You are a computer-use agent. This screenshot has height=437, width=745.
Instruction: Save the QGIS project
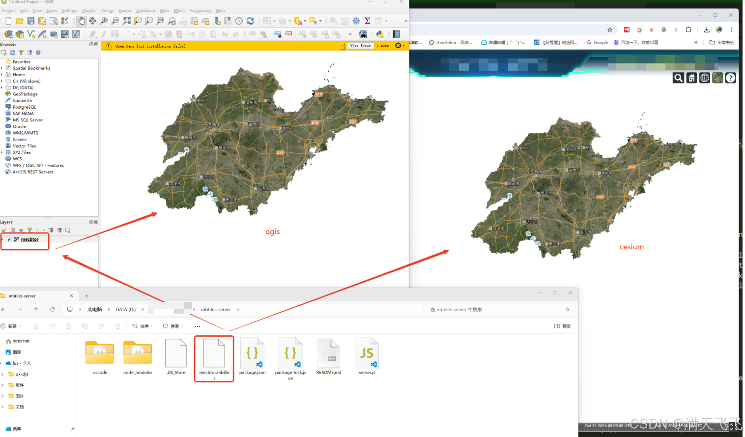[31, 21]
